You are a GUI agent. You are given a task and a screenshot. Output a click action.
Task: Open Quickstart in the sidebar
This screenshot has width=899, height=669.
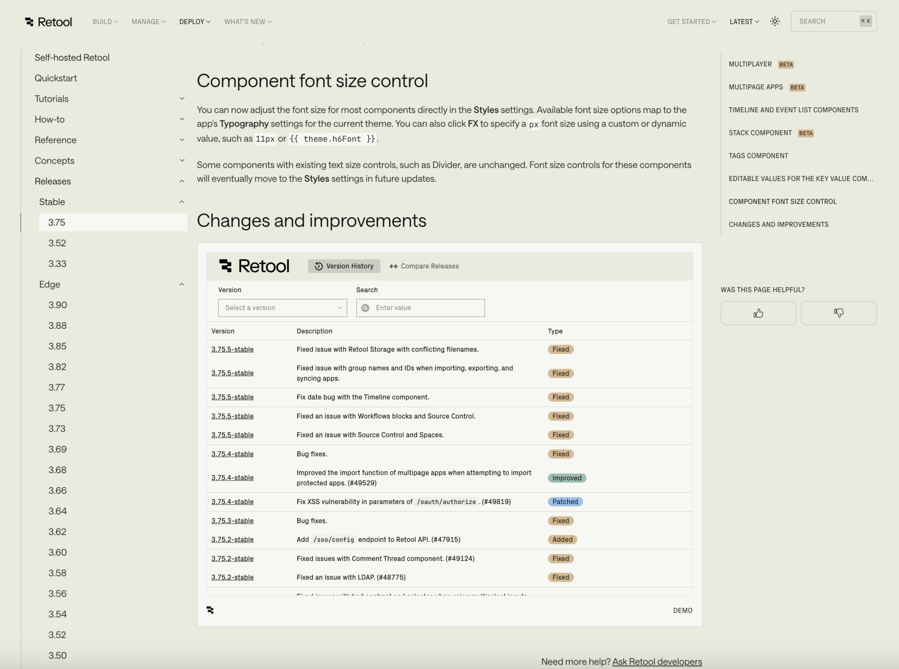(56, 78)
